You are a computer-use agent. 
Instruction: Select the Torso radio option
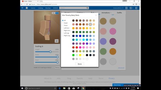coord(63,25)
